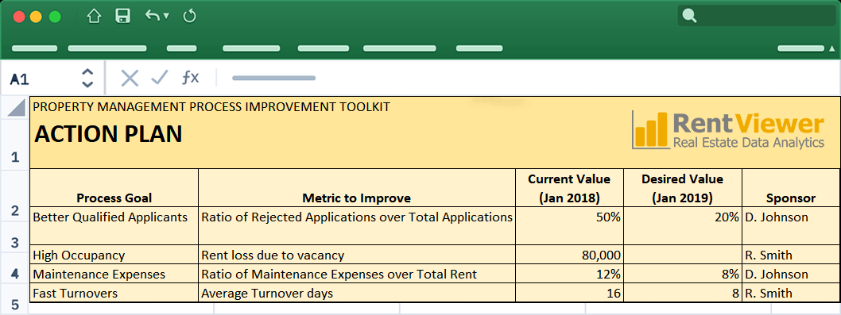
Task: Save the workbook with floppy disk icon
Action: pyautogui.click(x=123, y=16)
